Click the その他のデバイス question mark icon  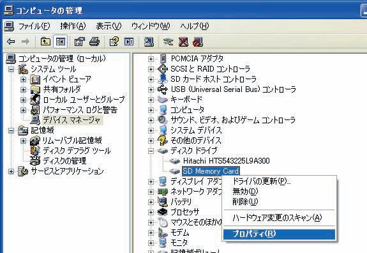163,141
